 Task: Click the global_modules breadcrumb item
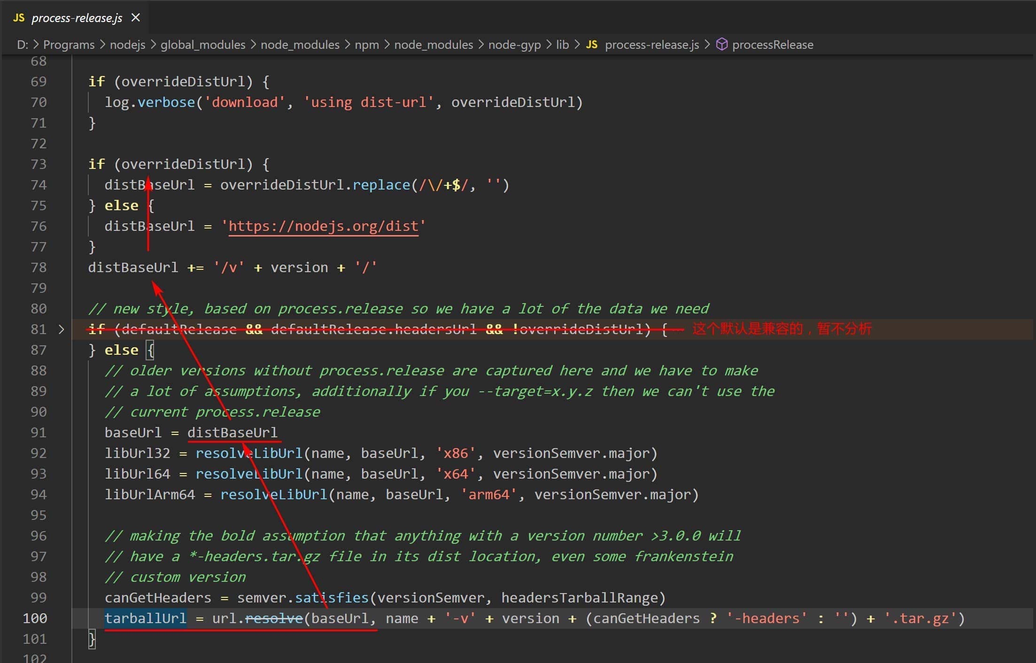click(x=203, y=45)
